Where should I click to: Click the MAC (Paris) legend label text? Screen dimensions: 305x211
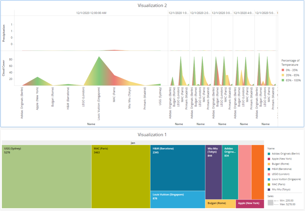click(278, 185)
